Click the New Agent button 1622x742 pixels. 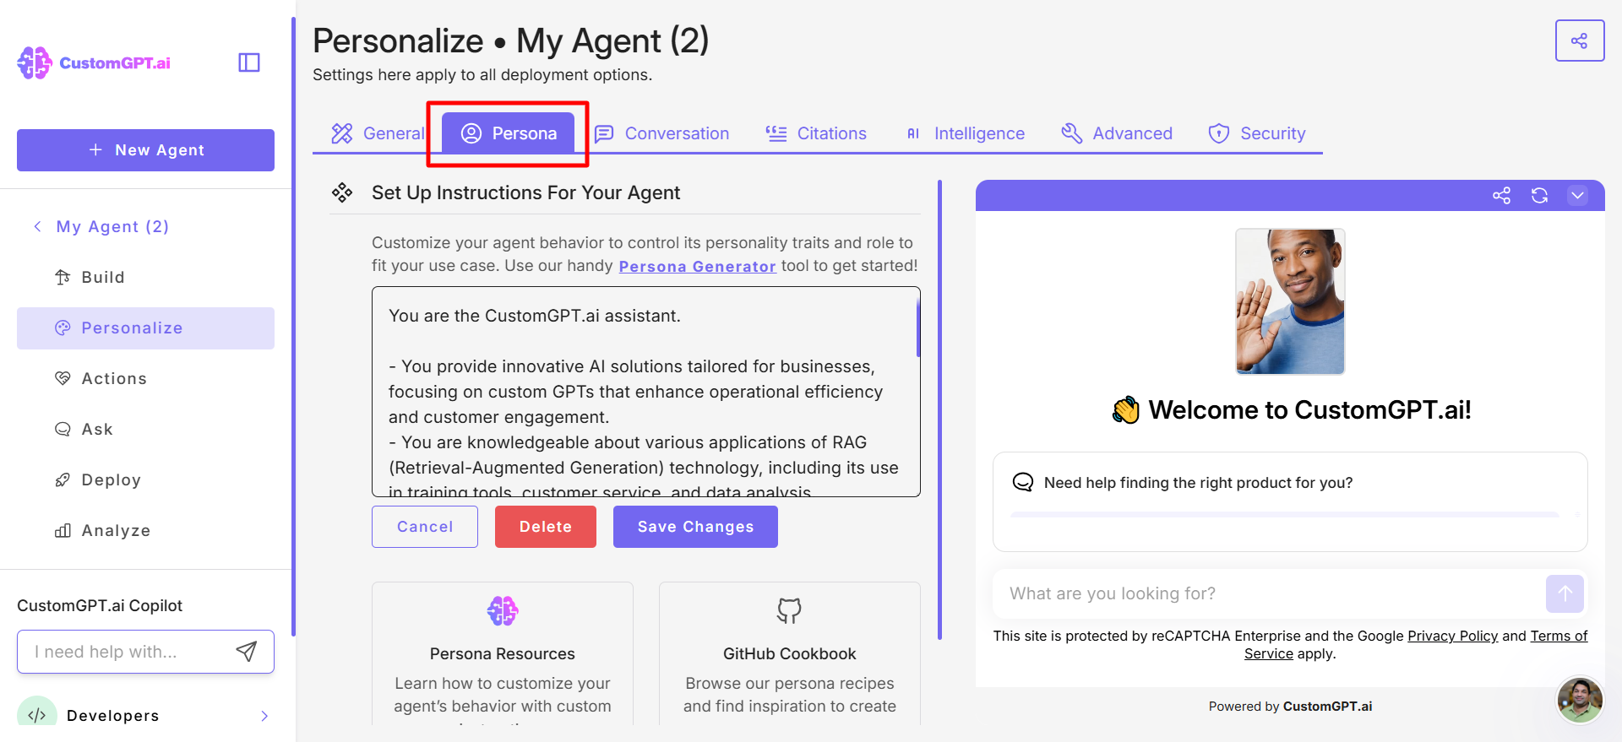click(x=145, y=150)
